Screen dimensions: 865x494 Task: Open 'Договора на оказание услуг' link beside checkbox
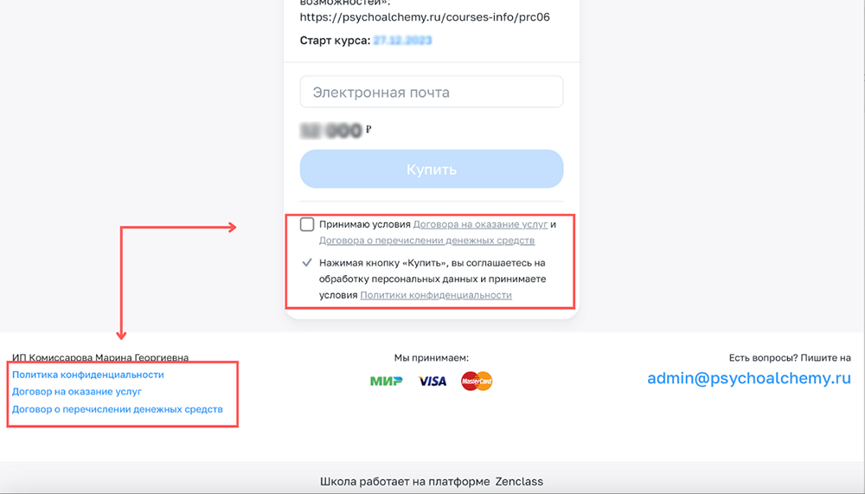tap(480, 224)
